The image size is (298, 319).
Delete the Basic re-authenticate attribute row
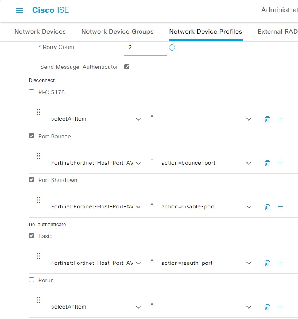tap(267, 263)
